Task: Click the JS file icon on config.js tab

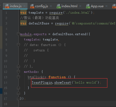Action: [32, 6]
